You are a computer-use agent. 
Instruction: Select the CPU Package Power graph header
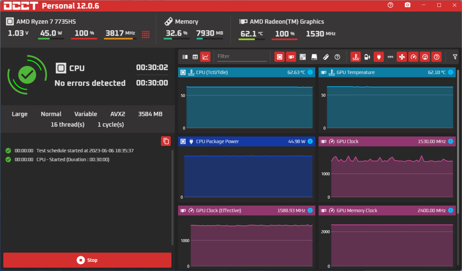[240, 141]
